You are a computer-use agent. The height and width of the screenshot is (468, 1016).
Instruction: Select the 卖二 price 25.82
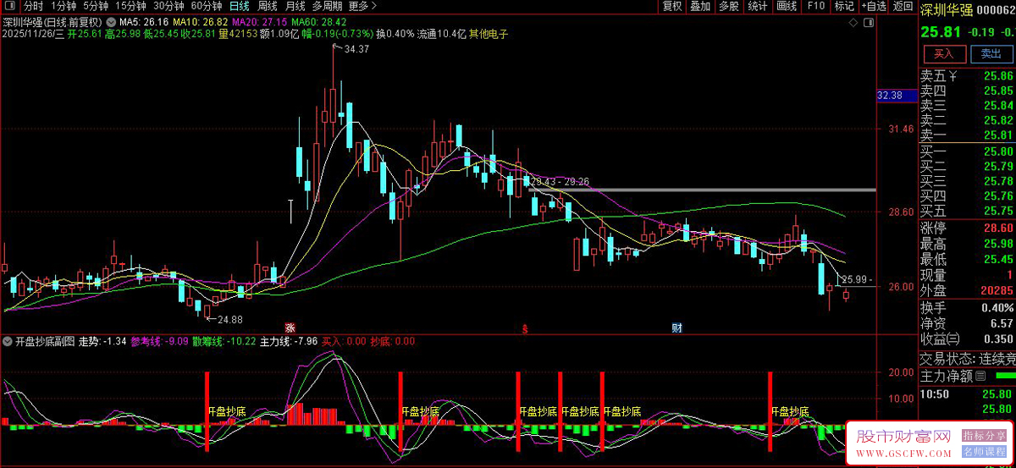tap(999, 120)
